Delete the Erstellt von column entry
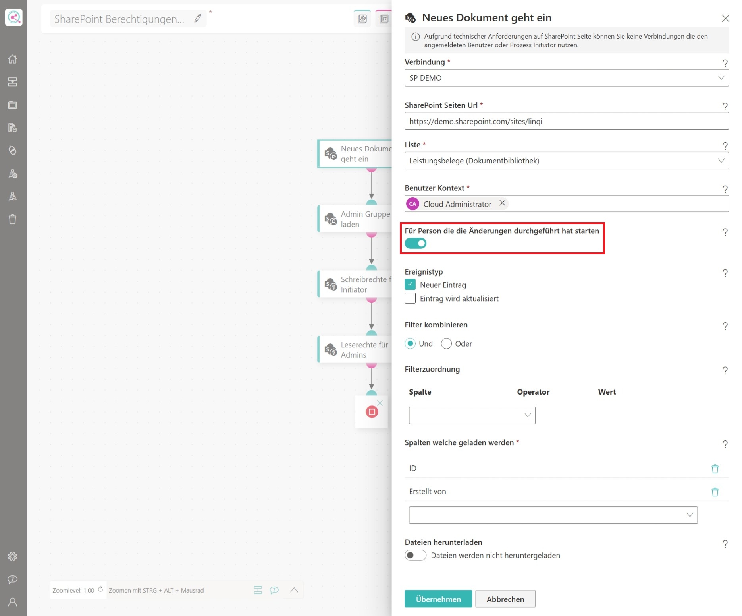The image size is (742, 616). (x=715, y=492)
